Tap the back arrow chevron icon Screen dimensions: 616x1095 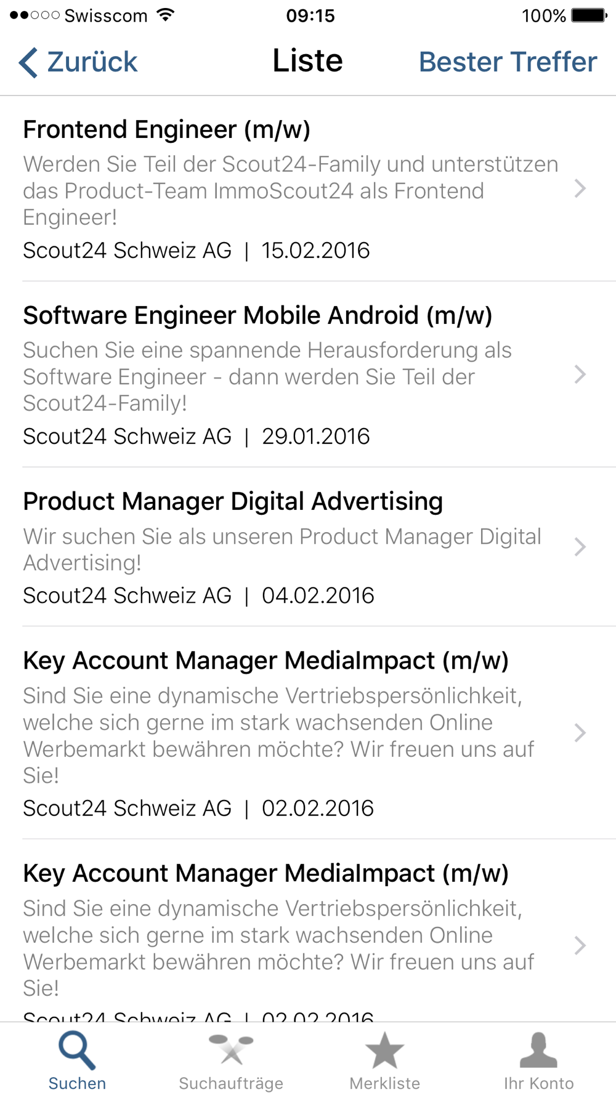[x=28, y=63]
